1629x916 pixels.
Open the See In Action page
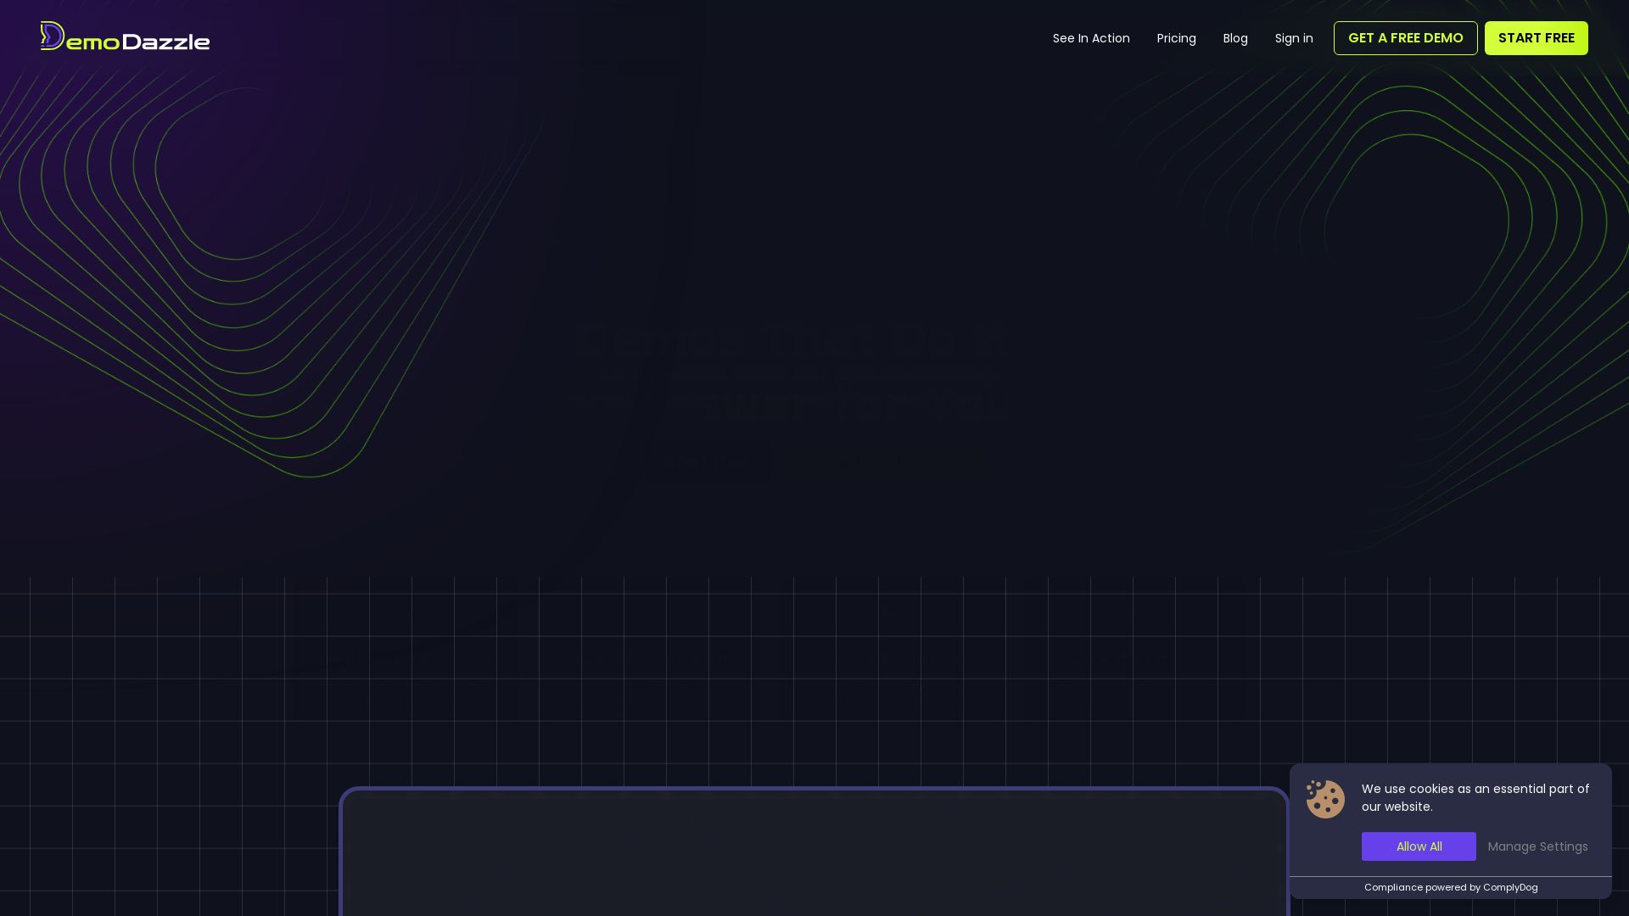coord(1091,38)
